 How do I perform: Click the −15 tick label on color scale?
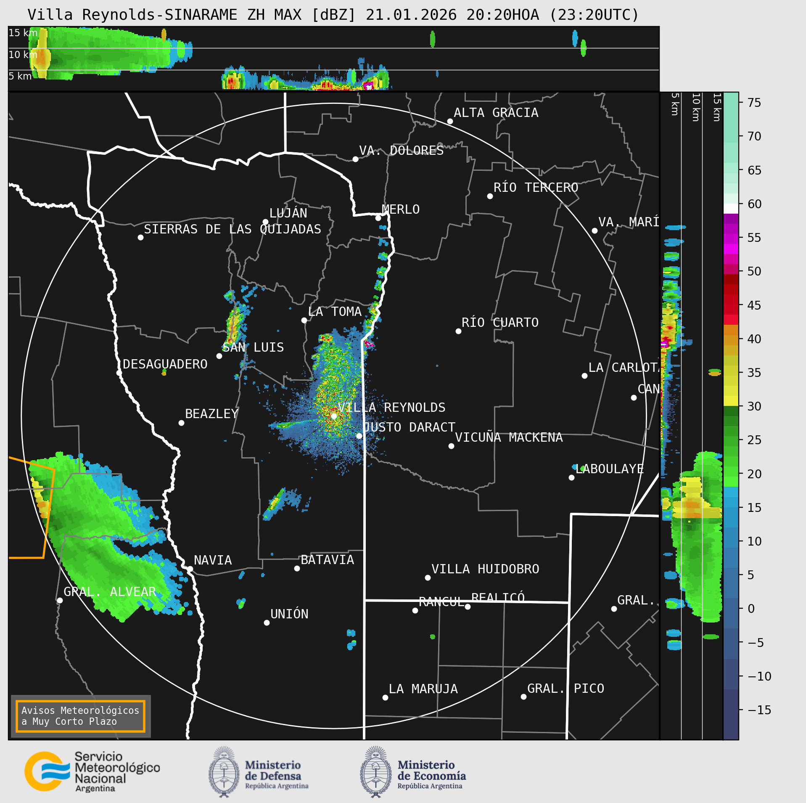(759, 710)
